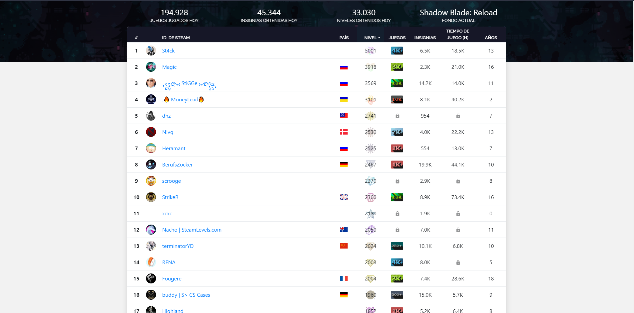Sort by the AÑOS column header
634x313 pixels.
491,38
